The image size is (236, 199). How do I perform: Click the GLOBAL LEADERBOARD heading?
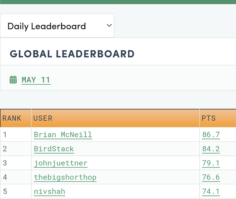coord(72,54)
